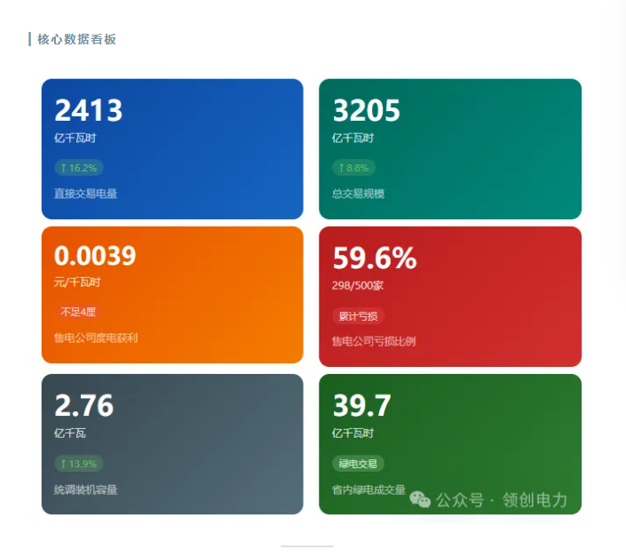The width and height of the screenshot is (626, 557).
Task: Select the 3205 value in the teal card
Action: point(366,110)
